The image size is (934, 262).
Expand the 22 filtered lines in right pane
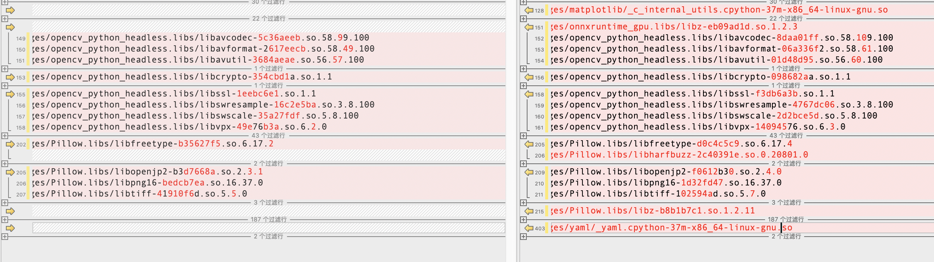click(x=523, y=18)
